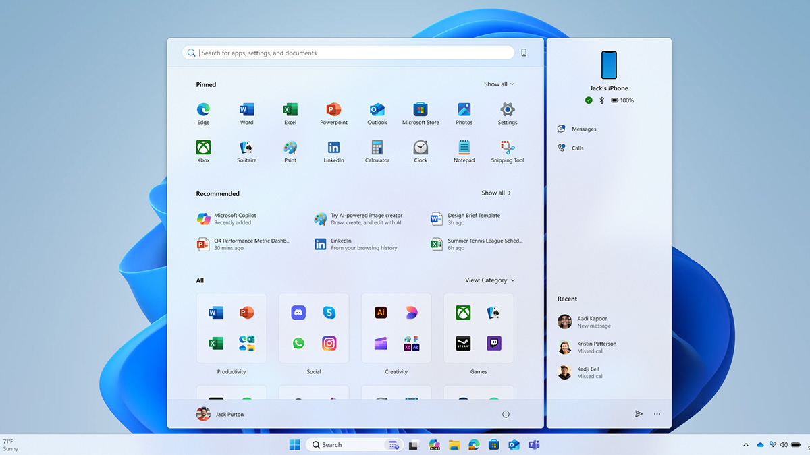Open File Explorer from the taskbar
The image size is (810, 455).
click(x=454, y=445)
